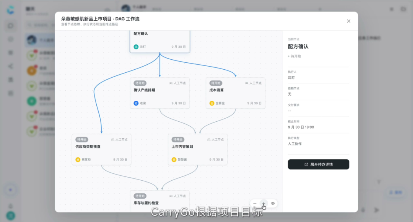Click 9 月 30 日 date on 供应商交期核查 node

coord(120,160)
